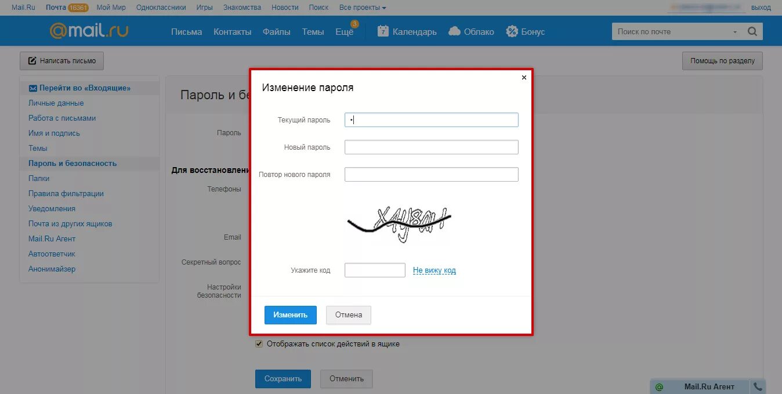Click the pencil icon on Написать письмо
Image resolution: width=782 pixels, height=394 pixels.
coord(32,60)
